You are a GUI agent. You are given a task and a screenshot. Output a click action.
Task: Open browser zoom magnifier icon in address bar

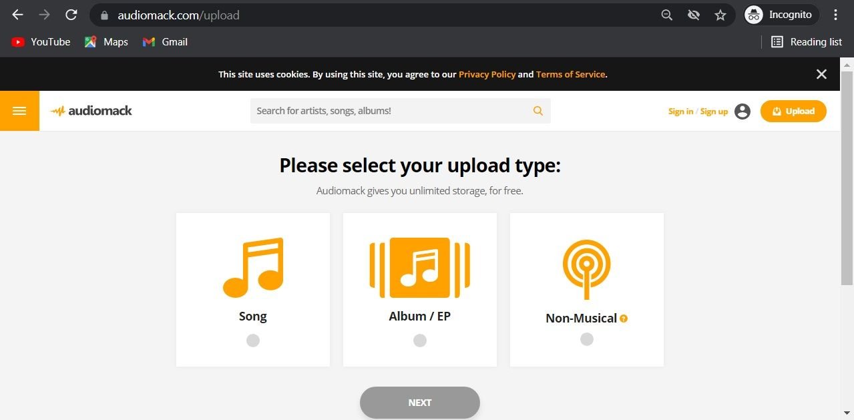pyautogui.click(x=666, y=15)
